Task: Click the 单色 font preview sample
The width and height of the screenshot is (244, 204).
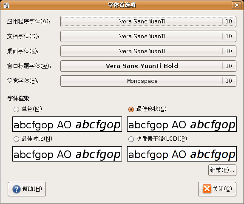Action: [x=67, y=124]
